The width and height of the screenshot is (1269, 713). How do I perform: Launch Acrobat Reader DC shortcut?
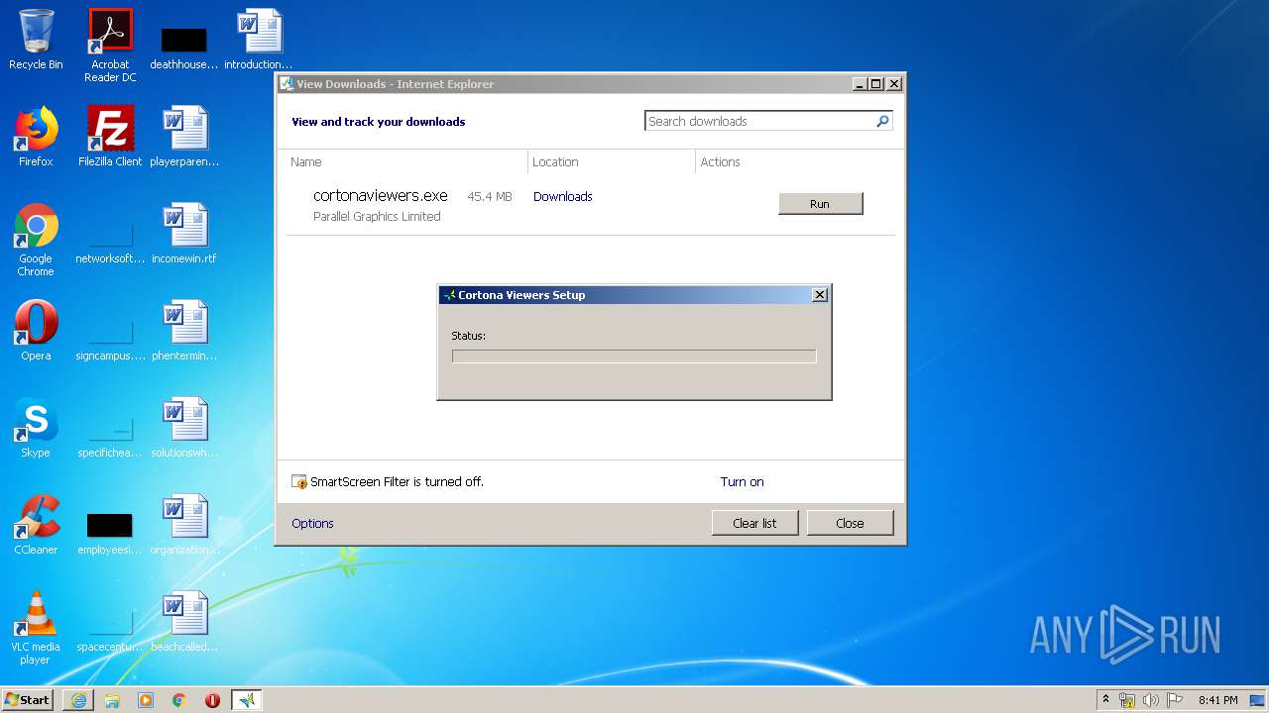[x=110, y=45]
